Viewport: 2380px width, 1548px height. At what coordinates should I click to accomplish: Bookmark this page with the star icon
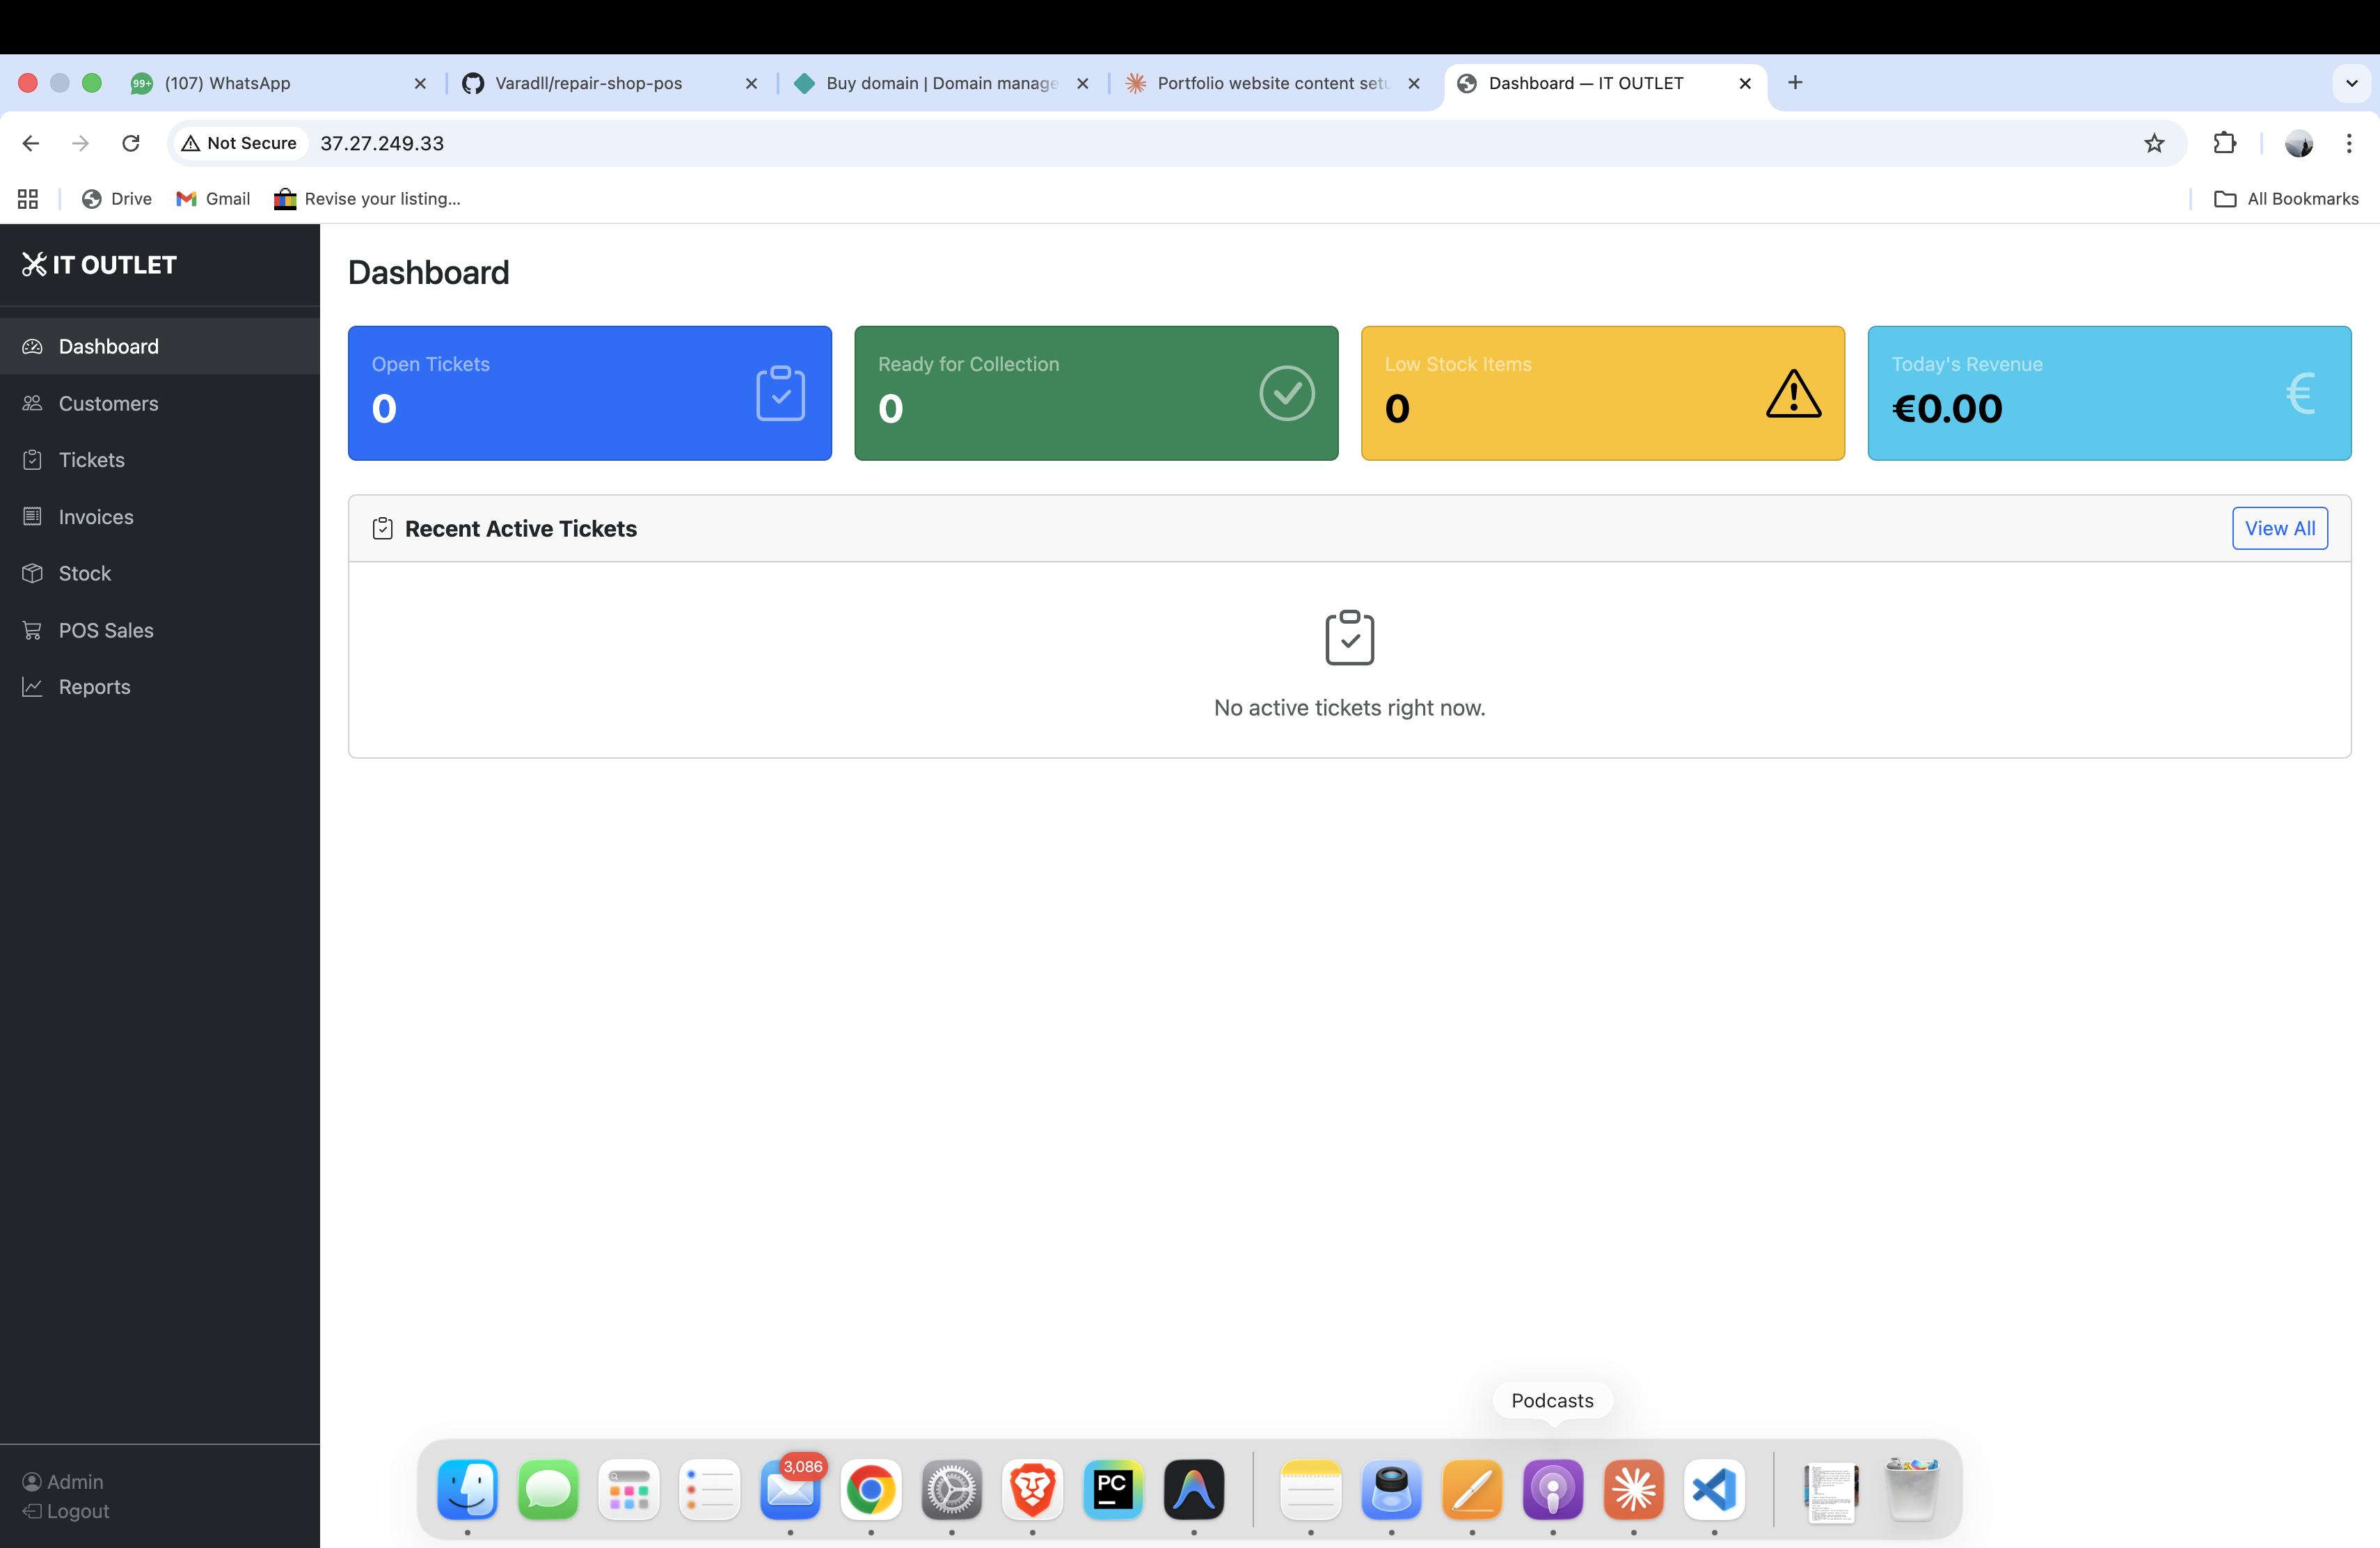pos(2154,143)
